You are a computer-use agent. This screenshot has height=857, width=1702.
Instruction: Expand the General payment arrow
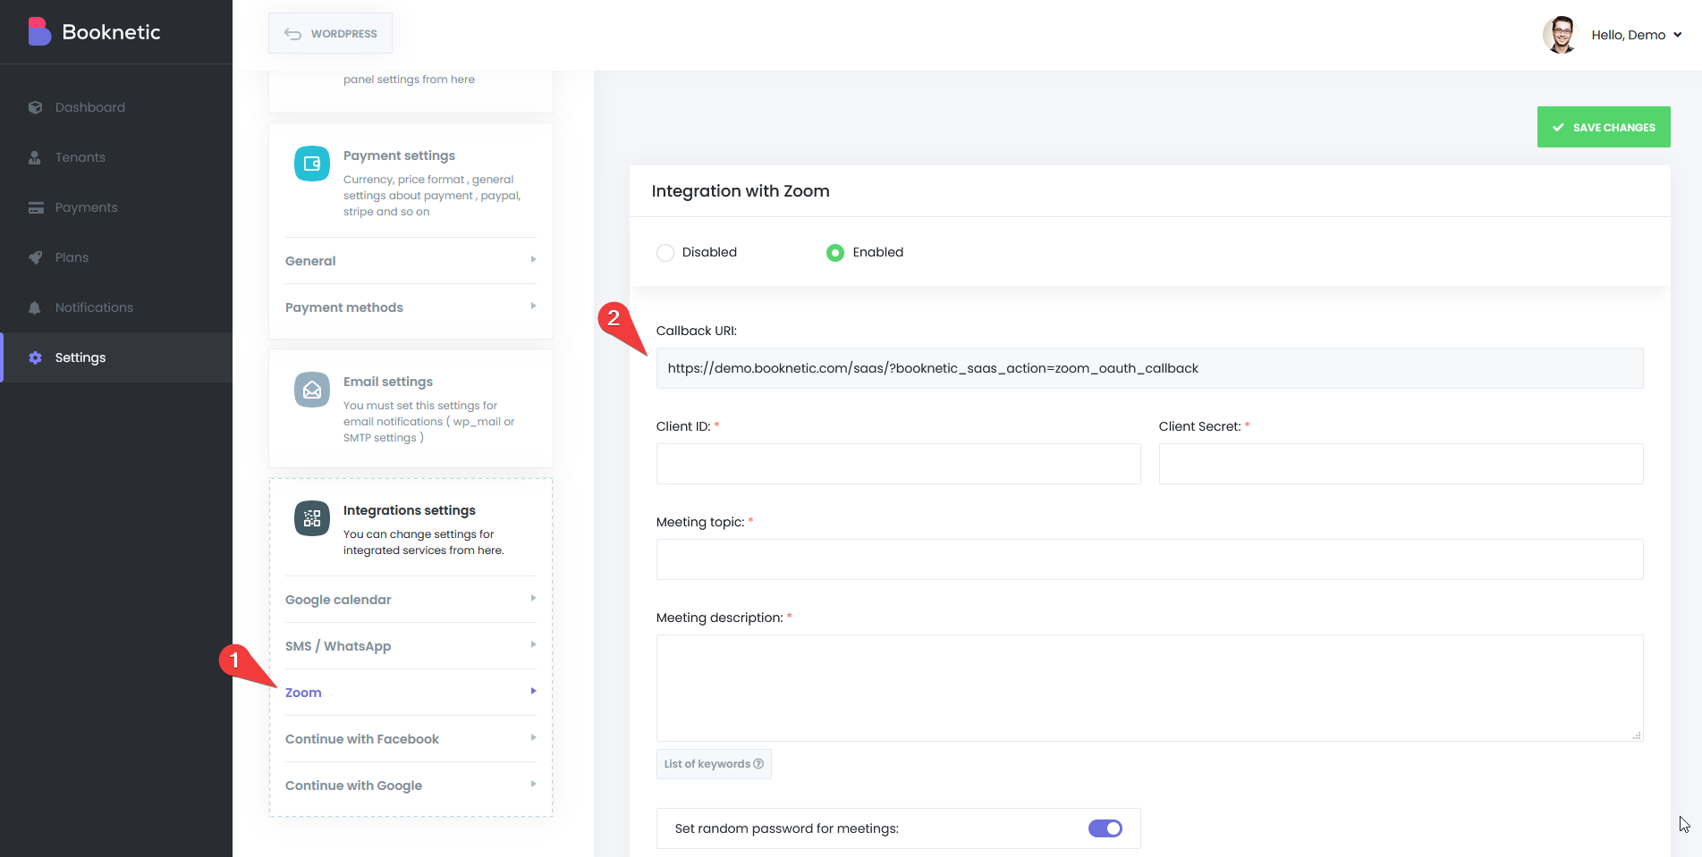click(533, 260)
